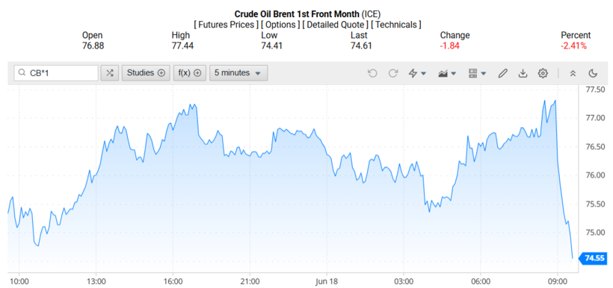Expand the layout template dropdown

pos(477,73)
